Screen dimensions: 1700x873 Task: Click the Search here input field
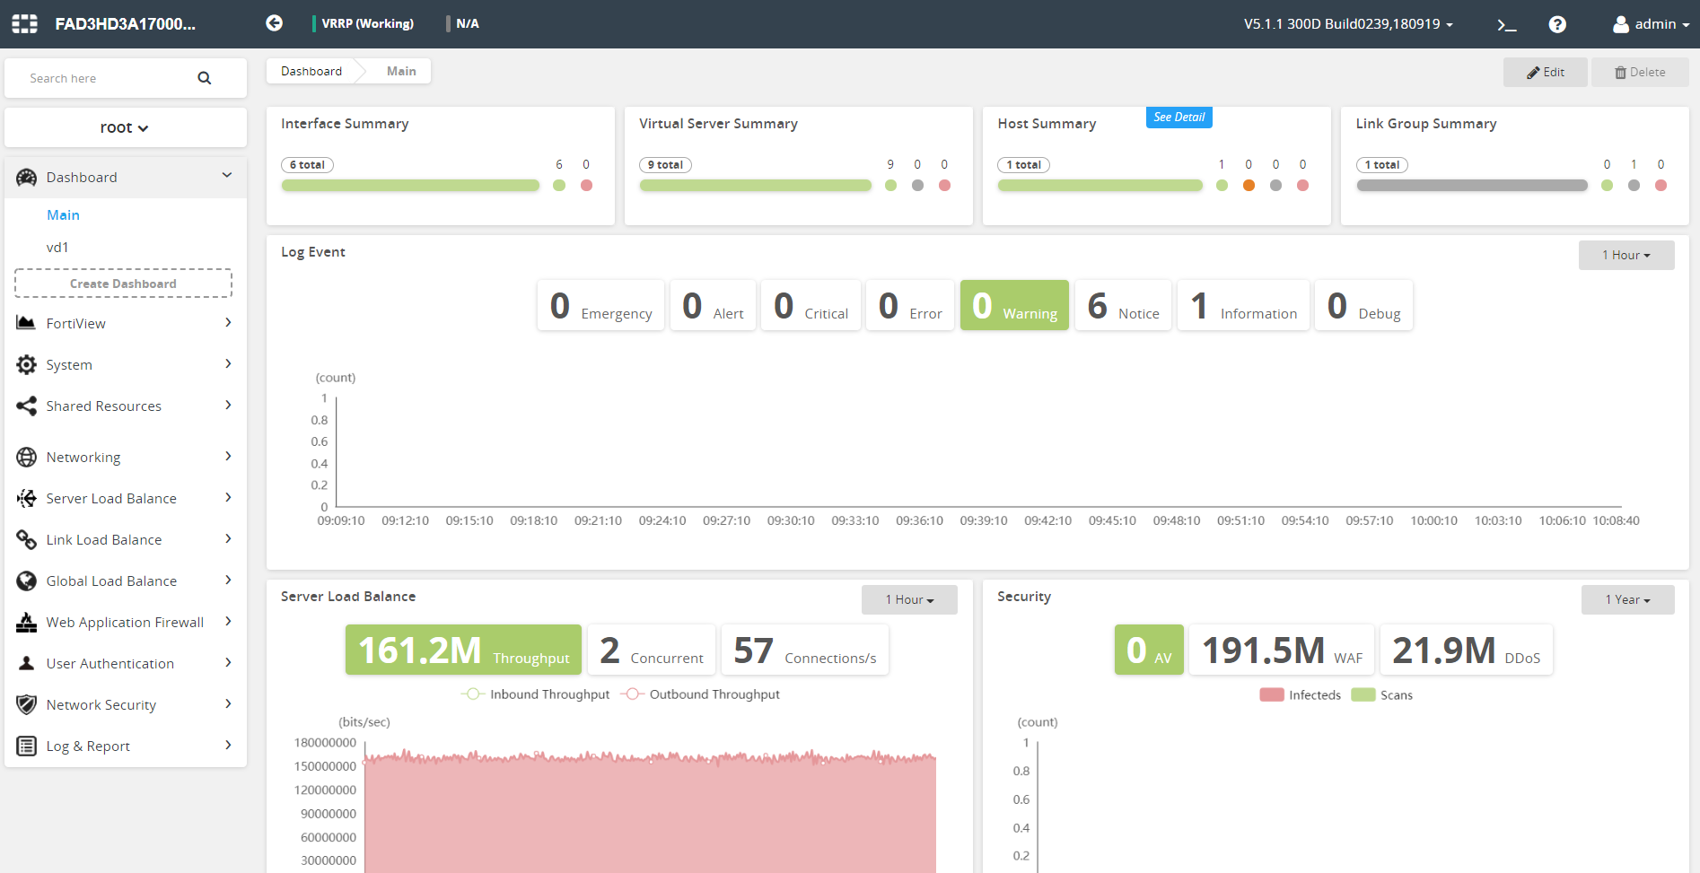pos(108,78)
